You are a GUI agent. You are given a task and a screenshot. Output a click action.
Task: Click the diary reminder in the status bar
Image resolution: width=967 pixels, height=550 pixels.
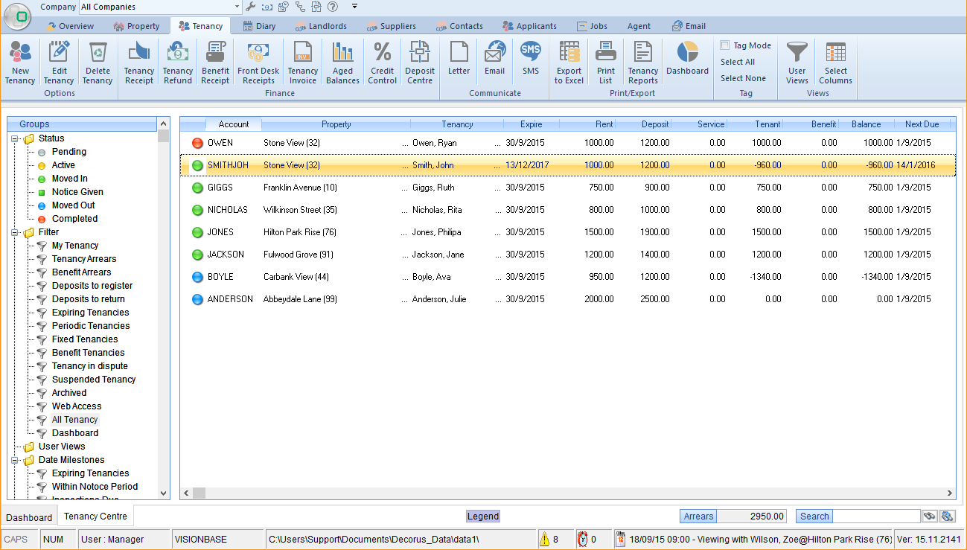(753, 539)
